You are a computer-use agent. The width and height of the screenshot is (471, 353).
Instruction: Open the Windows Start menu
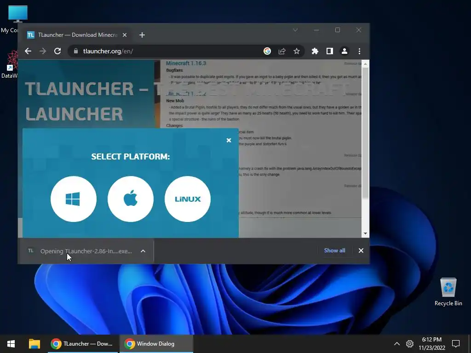click(x=11, y=344)
